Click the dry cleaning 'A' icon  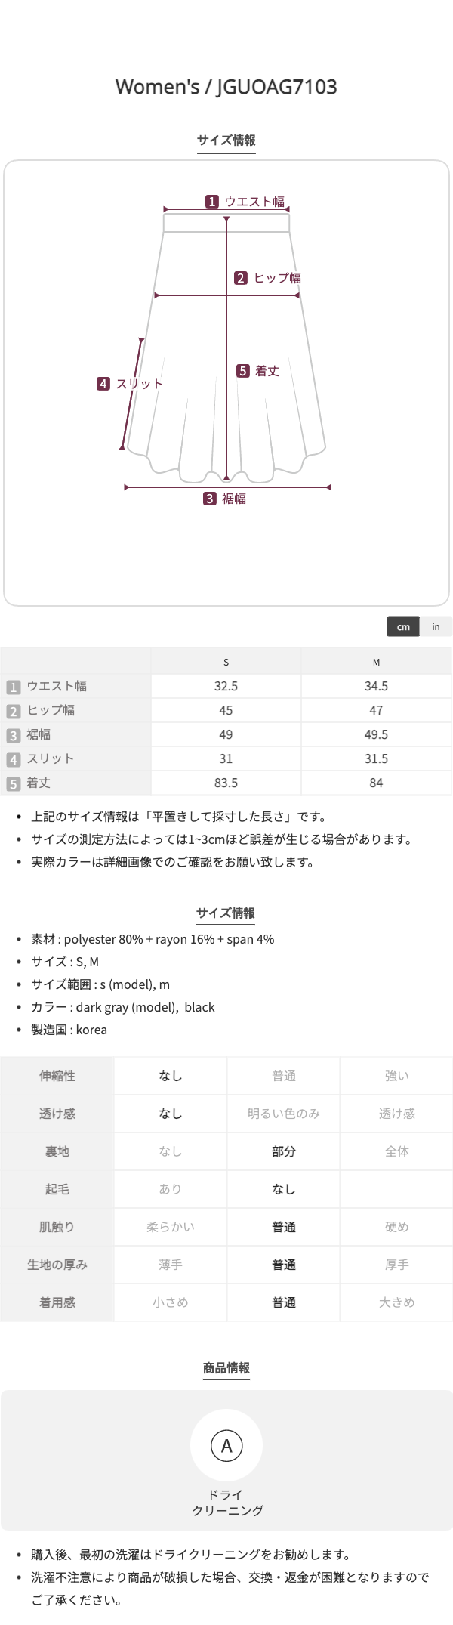click(x=226, y=1446)
